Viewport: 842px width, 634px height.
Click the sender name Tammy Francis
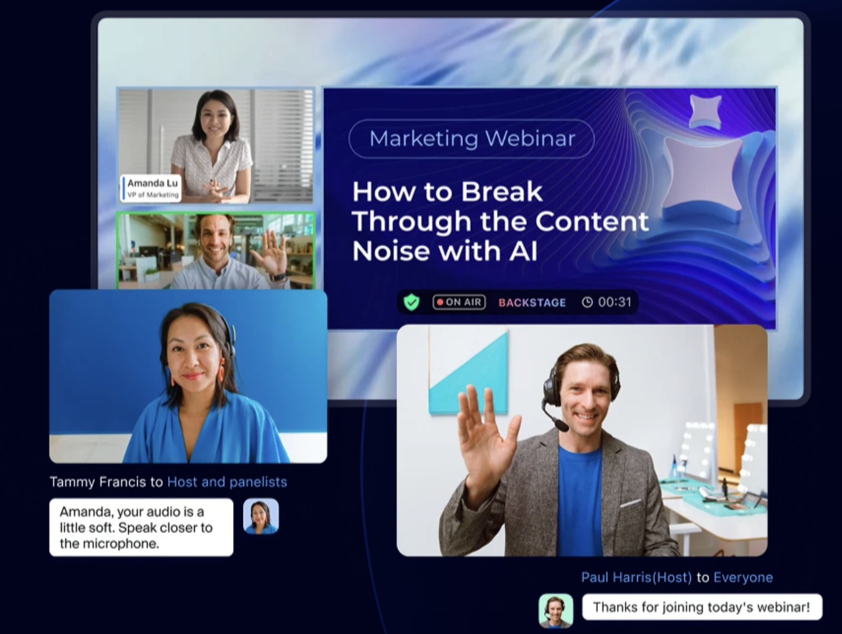pos(98,482)
